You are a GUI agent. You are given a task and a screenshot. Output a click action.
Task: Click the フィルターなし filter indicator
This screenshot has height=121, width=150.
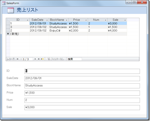click(x=56, y=59)
